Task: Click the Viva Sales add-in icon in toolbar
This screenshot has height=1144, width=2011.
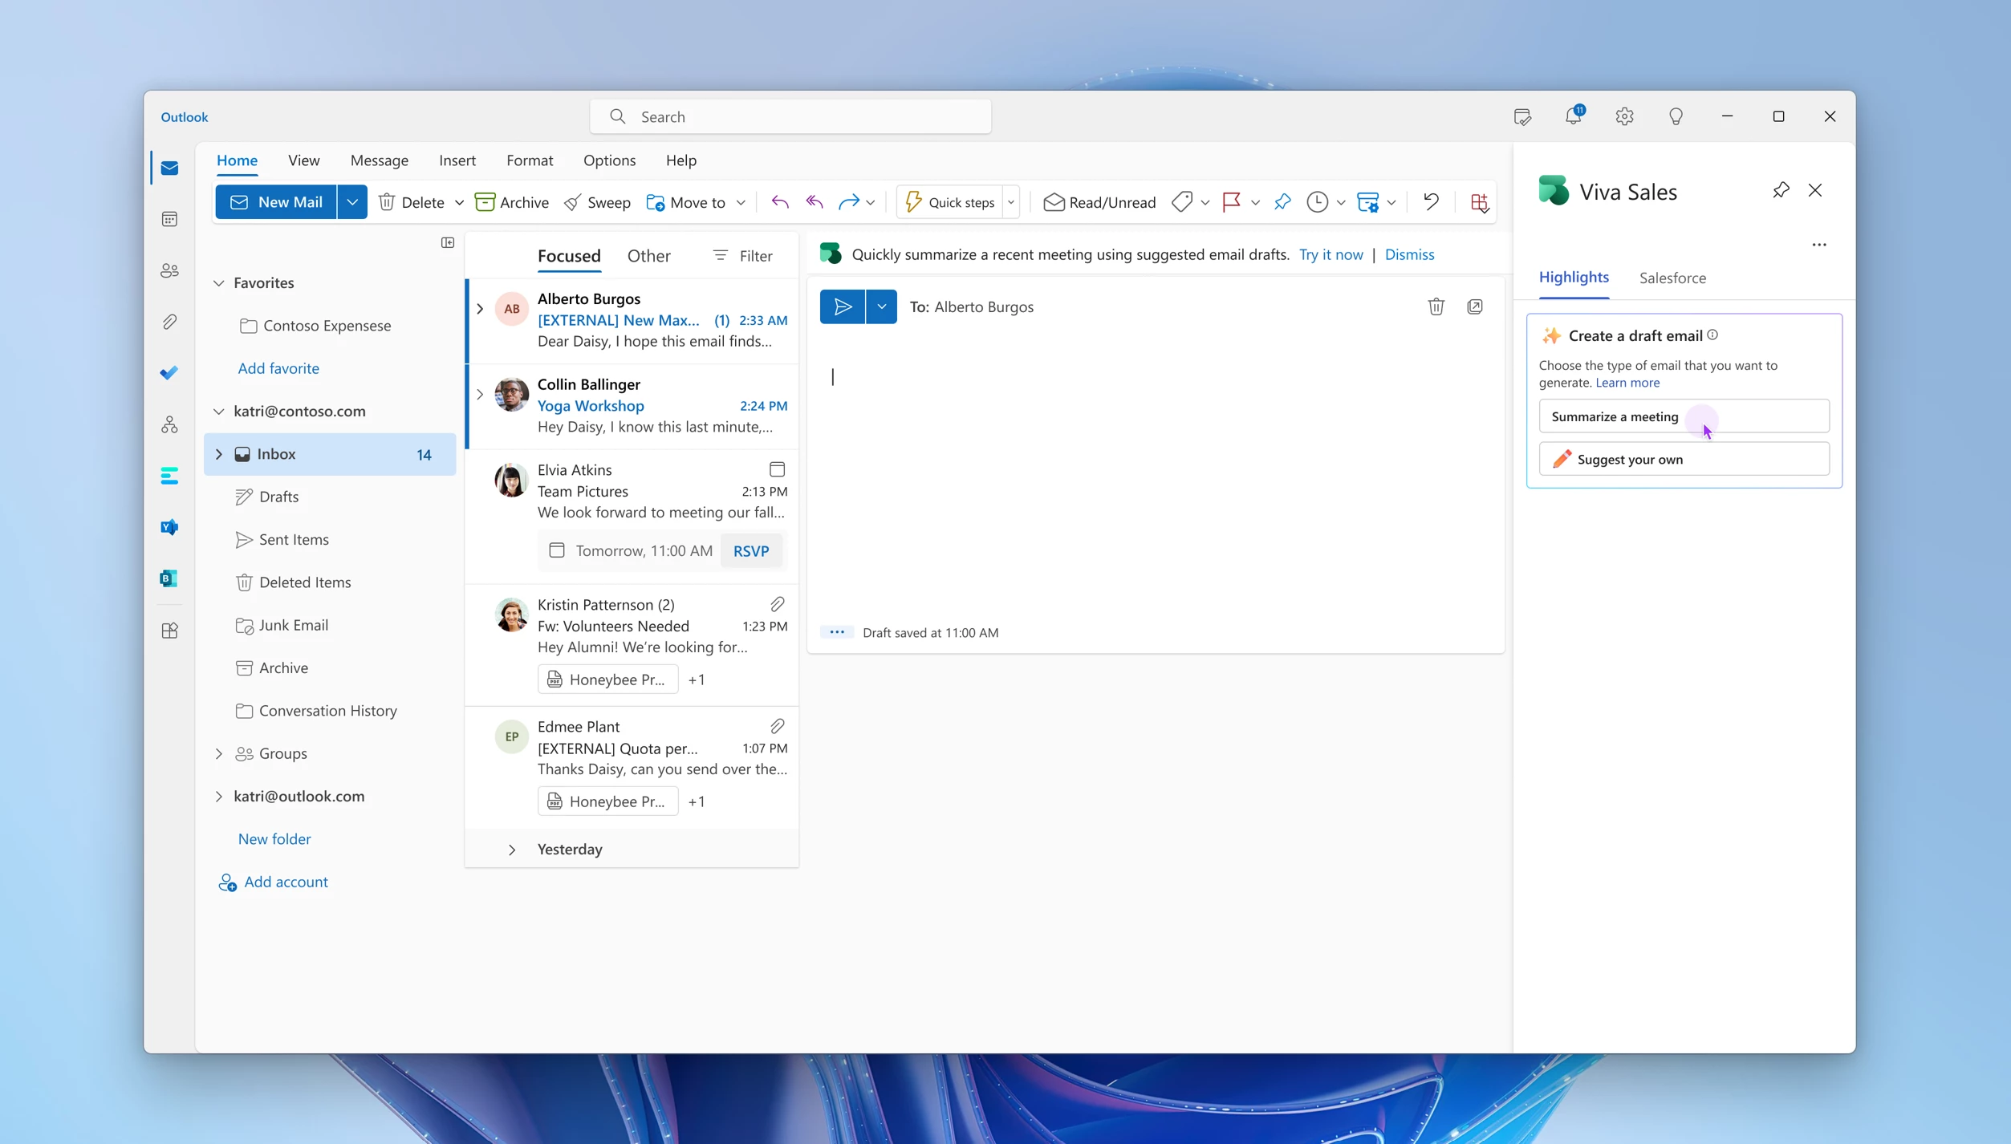Action: (1480, 202)
